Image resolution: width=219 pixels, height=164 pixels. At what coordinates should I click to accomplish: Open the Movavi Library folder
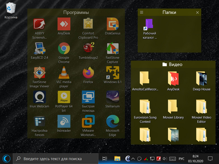click(173, 109)
